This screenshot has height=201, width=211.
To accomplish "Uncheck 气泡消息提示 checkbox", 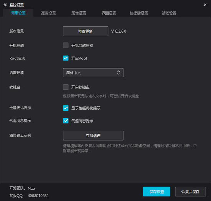I will pyautogui.click(x=66, y=121).
